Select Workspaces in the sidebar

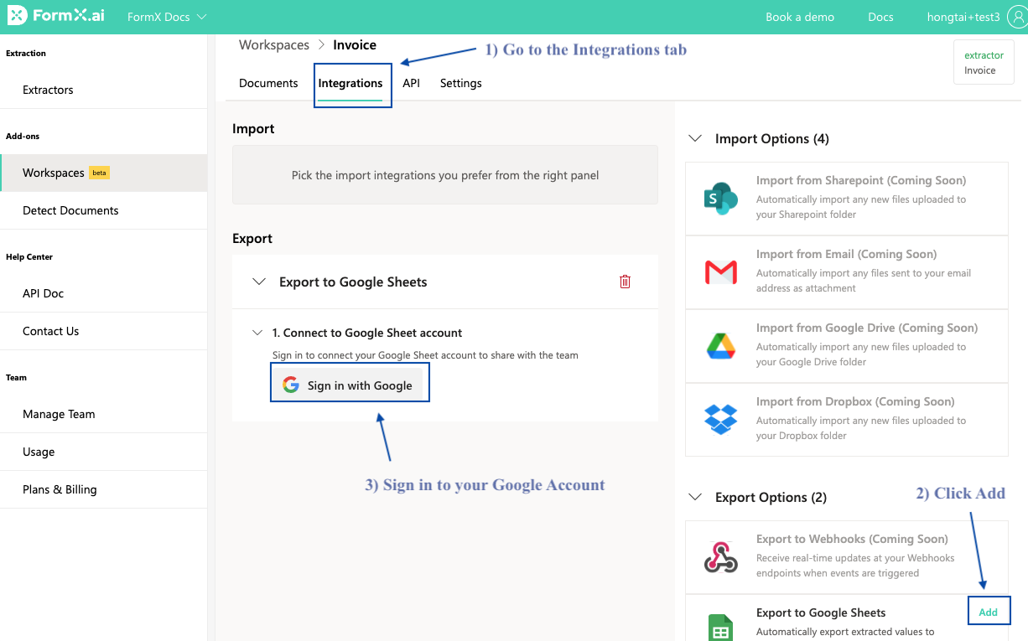(x=103, y=173)
